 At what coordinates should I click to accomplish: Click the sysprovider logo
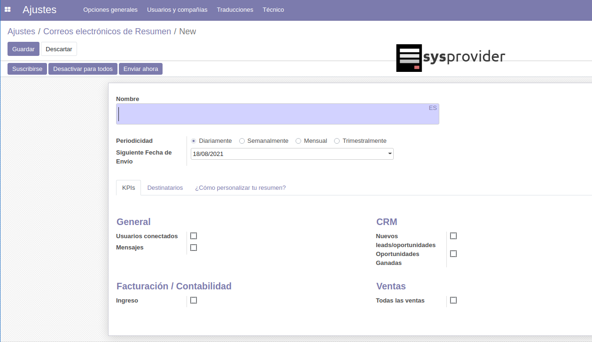coord(450,58)
